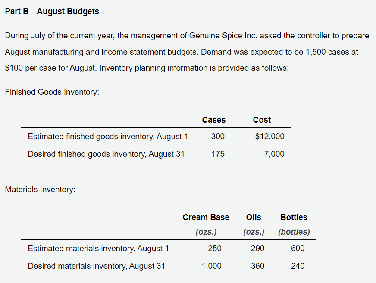This screenshot has width=376, height=283.
Task: Click the $12,000 cost value
Action: (x=270, y=137)
